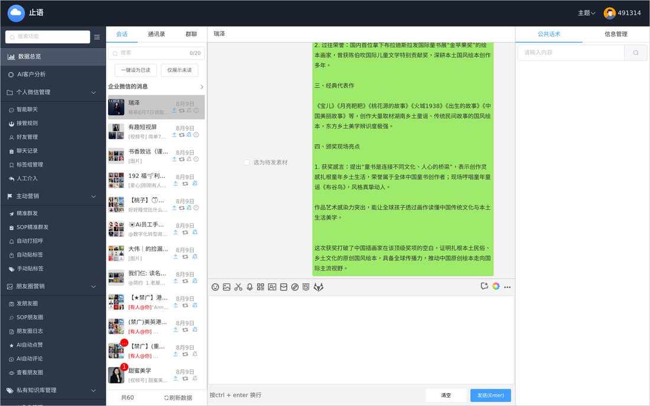The height and width of the screenshot is (406, 650).
Task: Click the 清空 button
Action: click(x=446, y=395)
